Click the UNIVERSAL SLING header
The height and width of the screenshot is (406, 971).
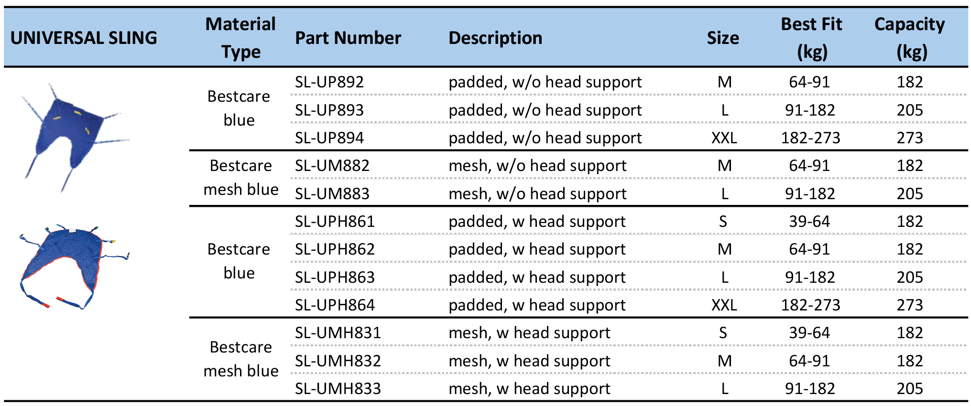point(84,38)
